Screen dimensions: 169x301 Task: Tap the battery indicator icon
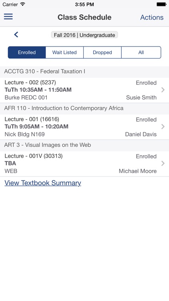(x=161, y=4)
